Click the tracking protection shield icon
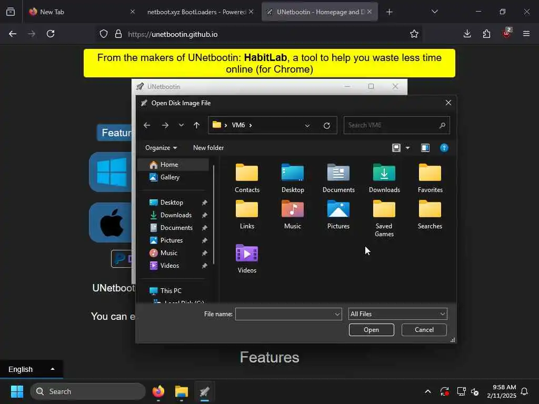Screen dimensions: 539x404 point(104,34)
